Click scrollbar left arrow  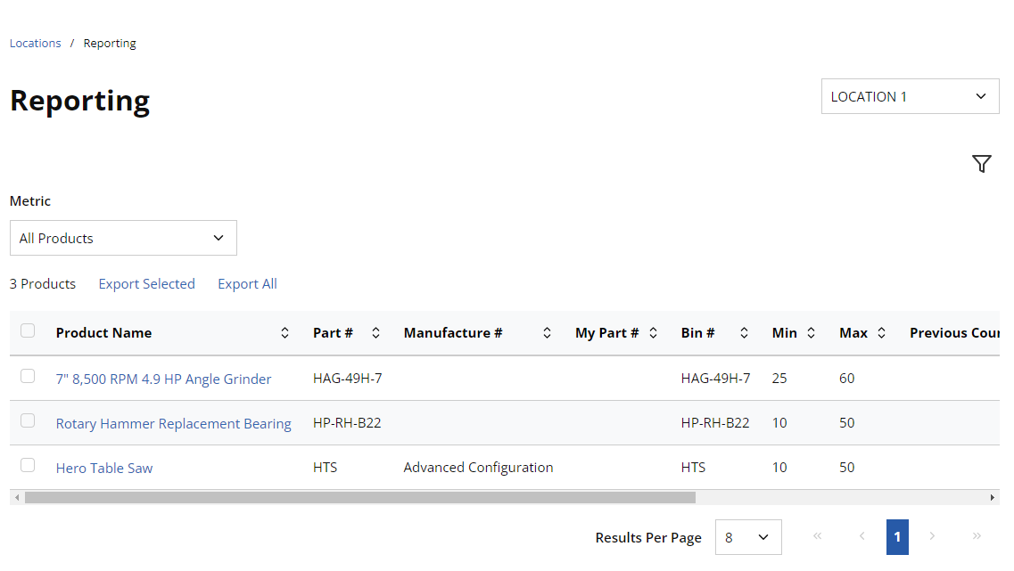click(x=17, y=497)
